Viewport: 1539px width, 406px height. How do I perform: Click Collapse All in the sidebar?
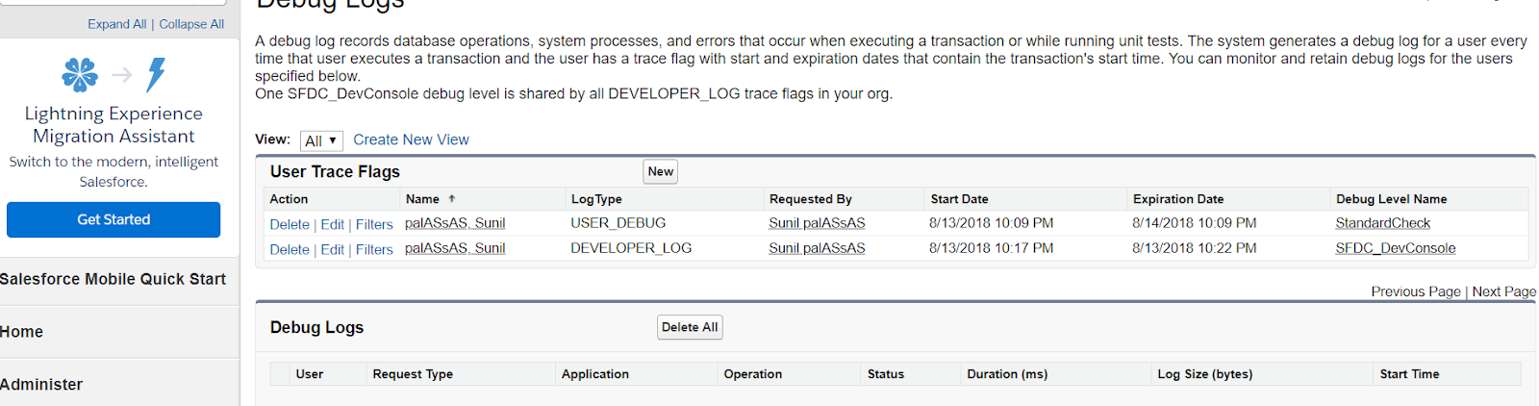[191, 24]
